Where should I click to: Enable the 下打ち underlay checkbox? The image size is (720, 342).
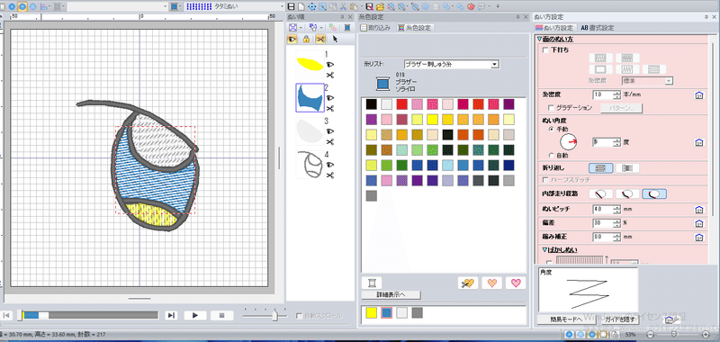[545, 50]
